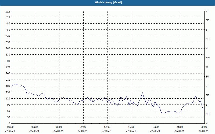
Task: Click the NW compass label
Action: [207, 58]
